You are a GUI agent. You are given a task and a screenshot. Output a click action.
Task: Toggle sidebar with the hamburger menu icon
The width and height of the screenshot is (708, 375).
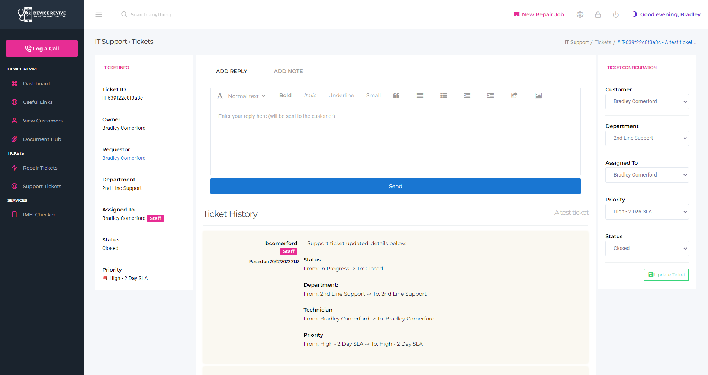pyautogui.click(x=99, y=15)
